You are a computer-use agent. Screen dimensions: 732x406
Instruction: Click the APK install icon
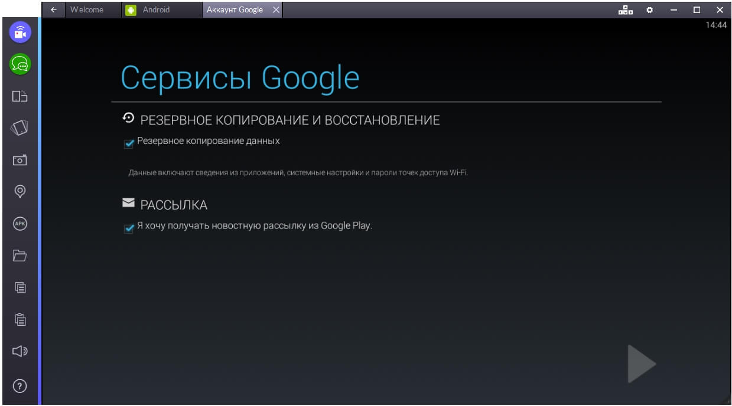(20, 224)
